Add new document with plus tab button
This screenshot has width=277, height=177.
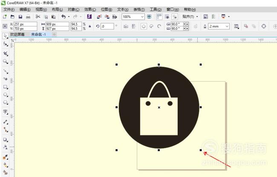(54, 34)
